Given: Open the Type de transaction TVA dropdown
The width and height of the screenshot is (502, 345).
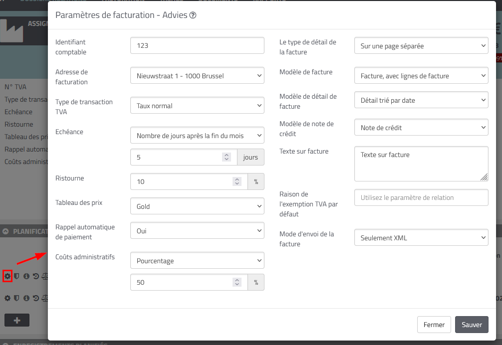Looking at the screenshot, I should pos(197,105).
